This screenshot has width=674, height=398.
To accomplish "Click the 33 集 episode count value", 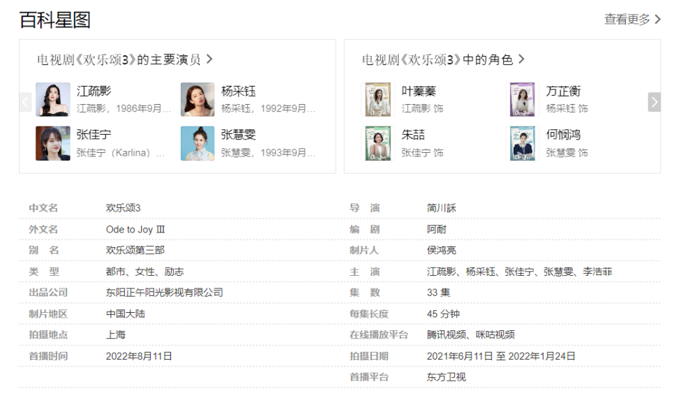I will click(438, 293).
